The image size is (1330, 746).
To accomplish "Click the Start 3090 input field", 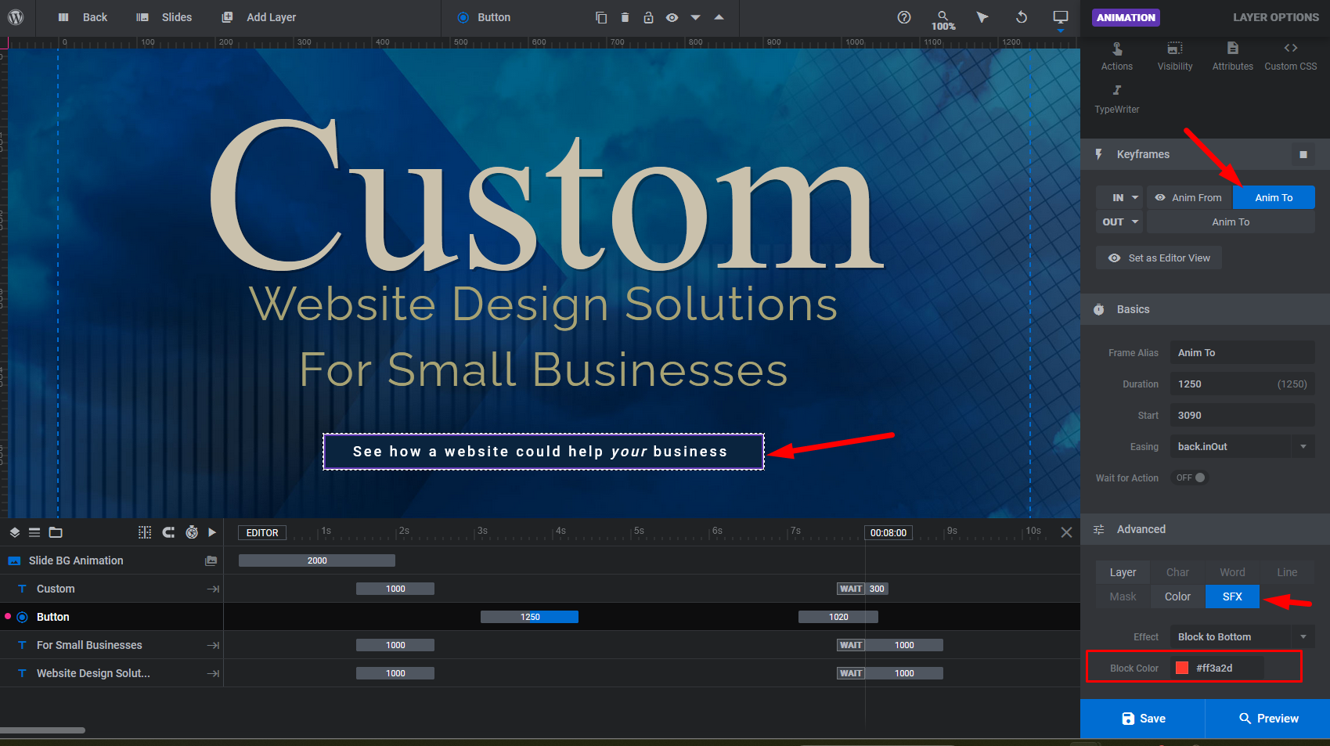I will point(1242,415).
